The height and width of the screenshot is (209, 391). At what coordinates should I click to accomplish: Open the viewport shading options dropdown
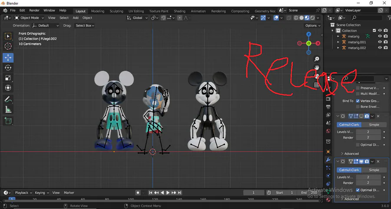point(318,18)
